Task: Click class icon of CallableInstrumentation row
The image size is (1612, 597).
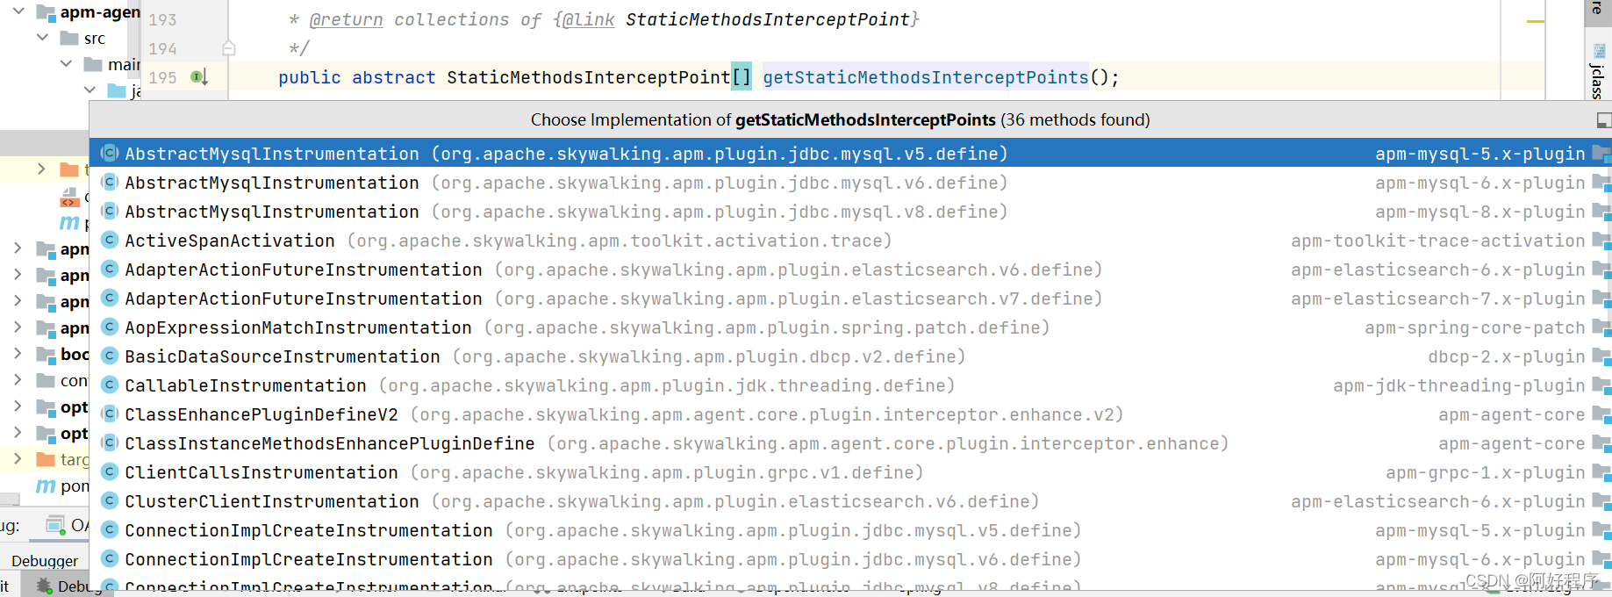Action: (110, 385)
